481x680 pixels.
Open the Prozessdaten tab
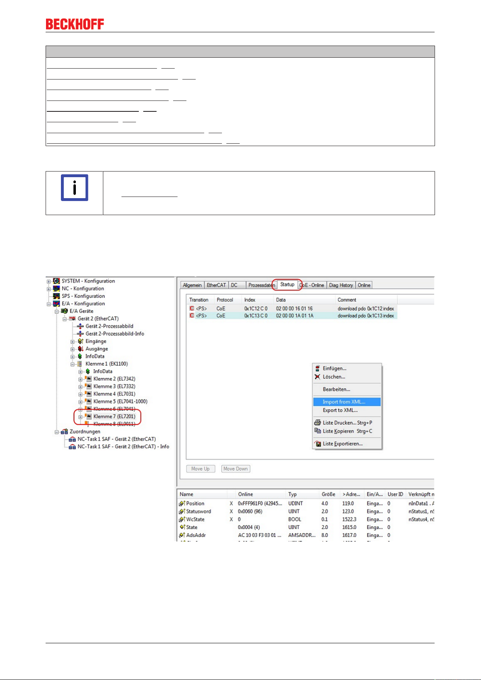261,285
